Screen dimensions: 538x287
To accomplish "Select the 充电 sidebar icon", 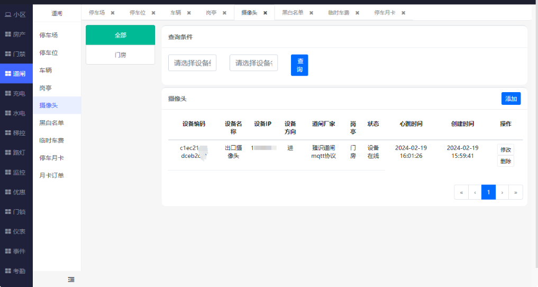I will coord(8,93).
